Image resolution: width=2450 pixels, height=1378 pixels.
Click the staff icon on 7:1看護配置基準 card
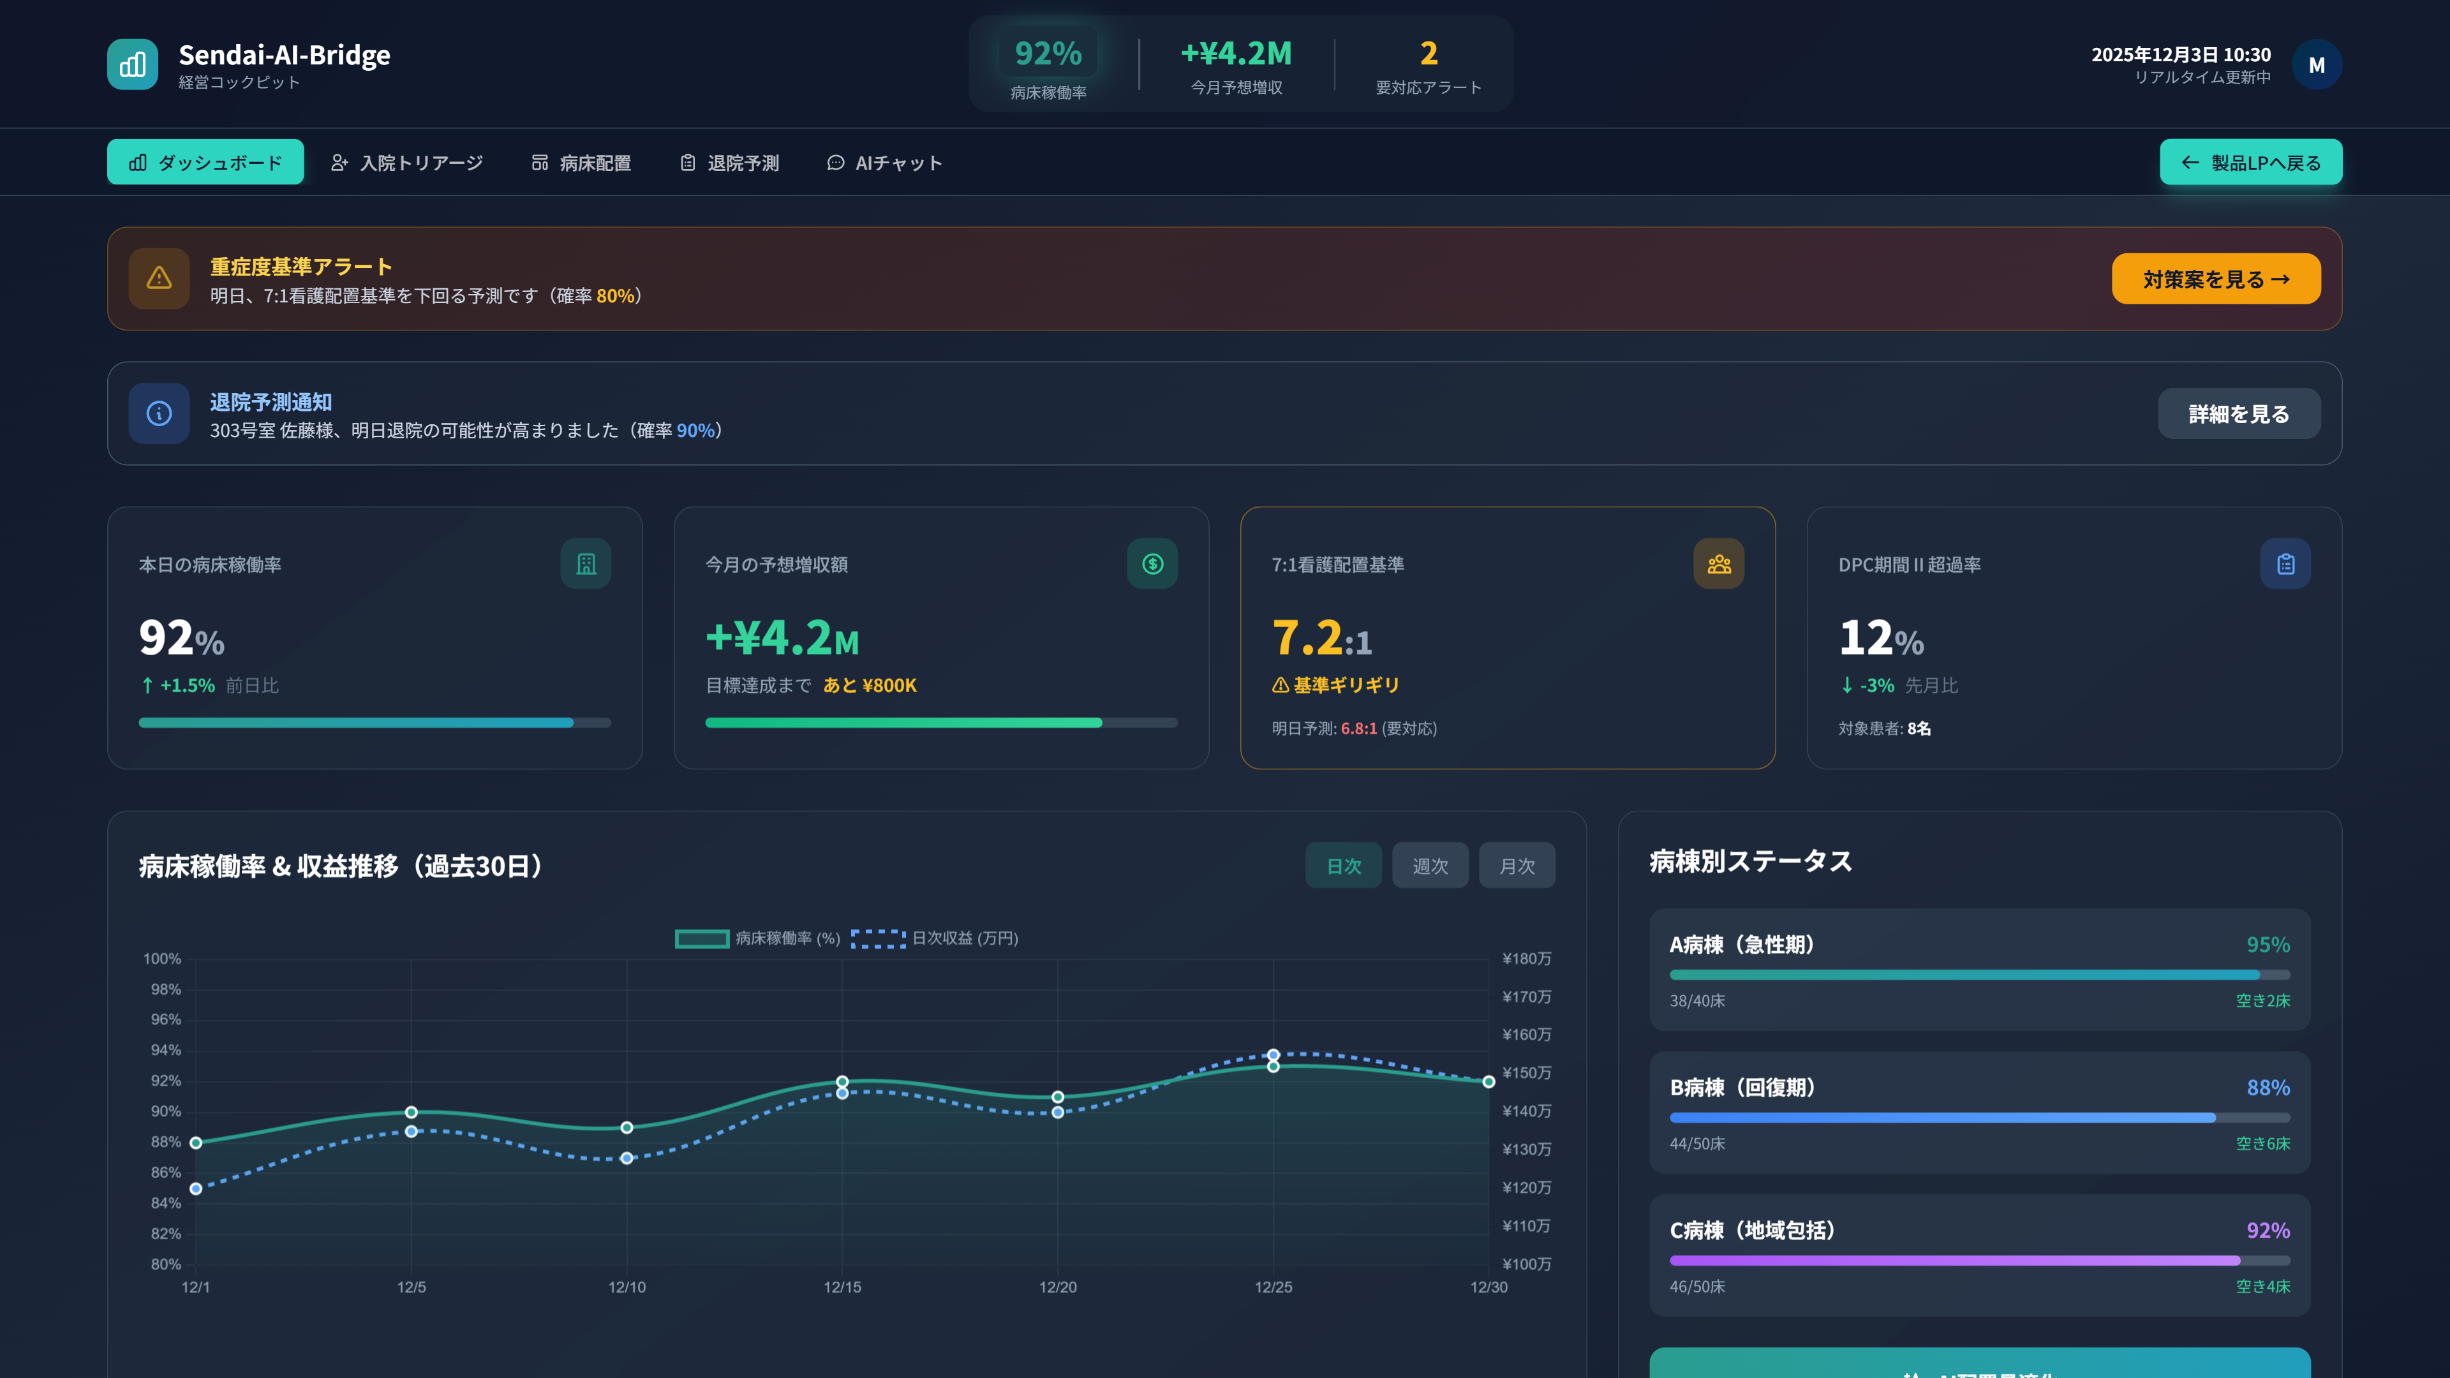tap(1719, 563)
